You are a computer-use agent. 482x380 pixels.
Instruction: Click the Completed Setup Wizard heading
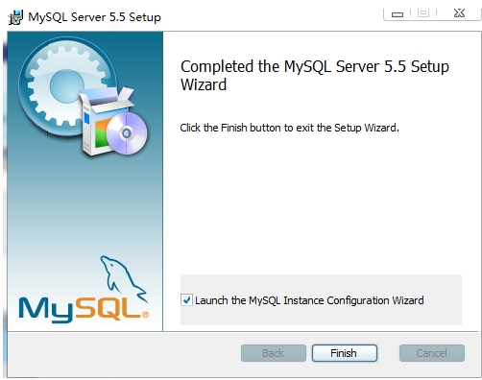(x=315, y=76)
